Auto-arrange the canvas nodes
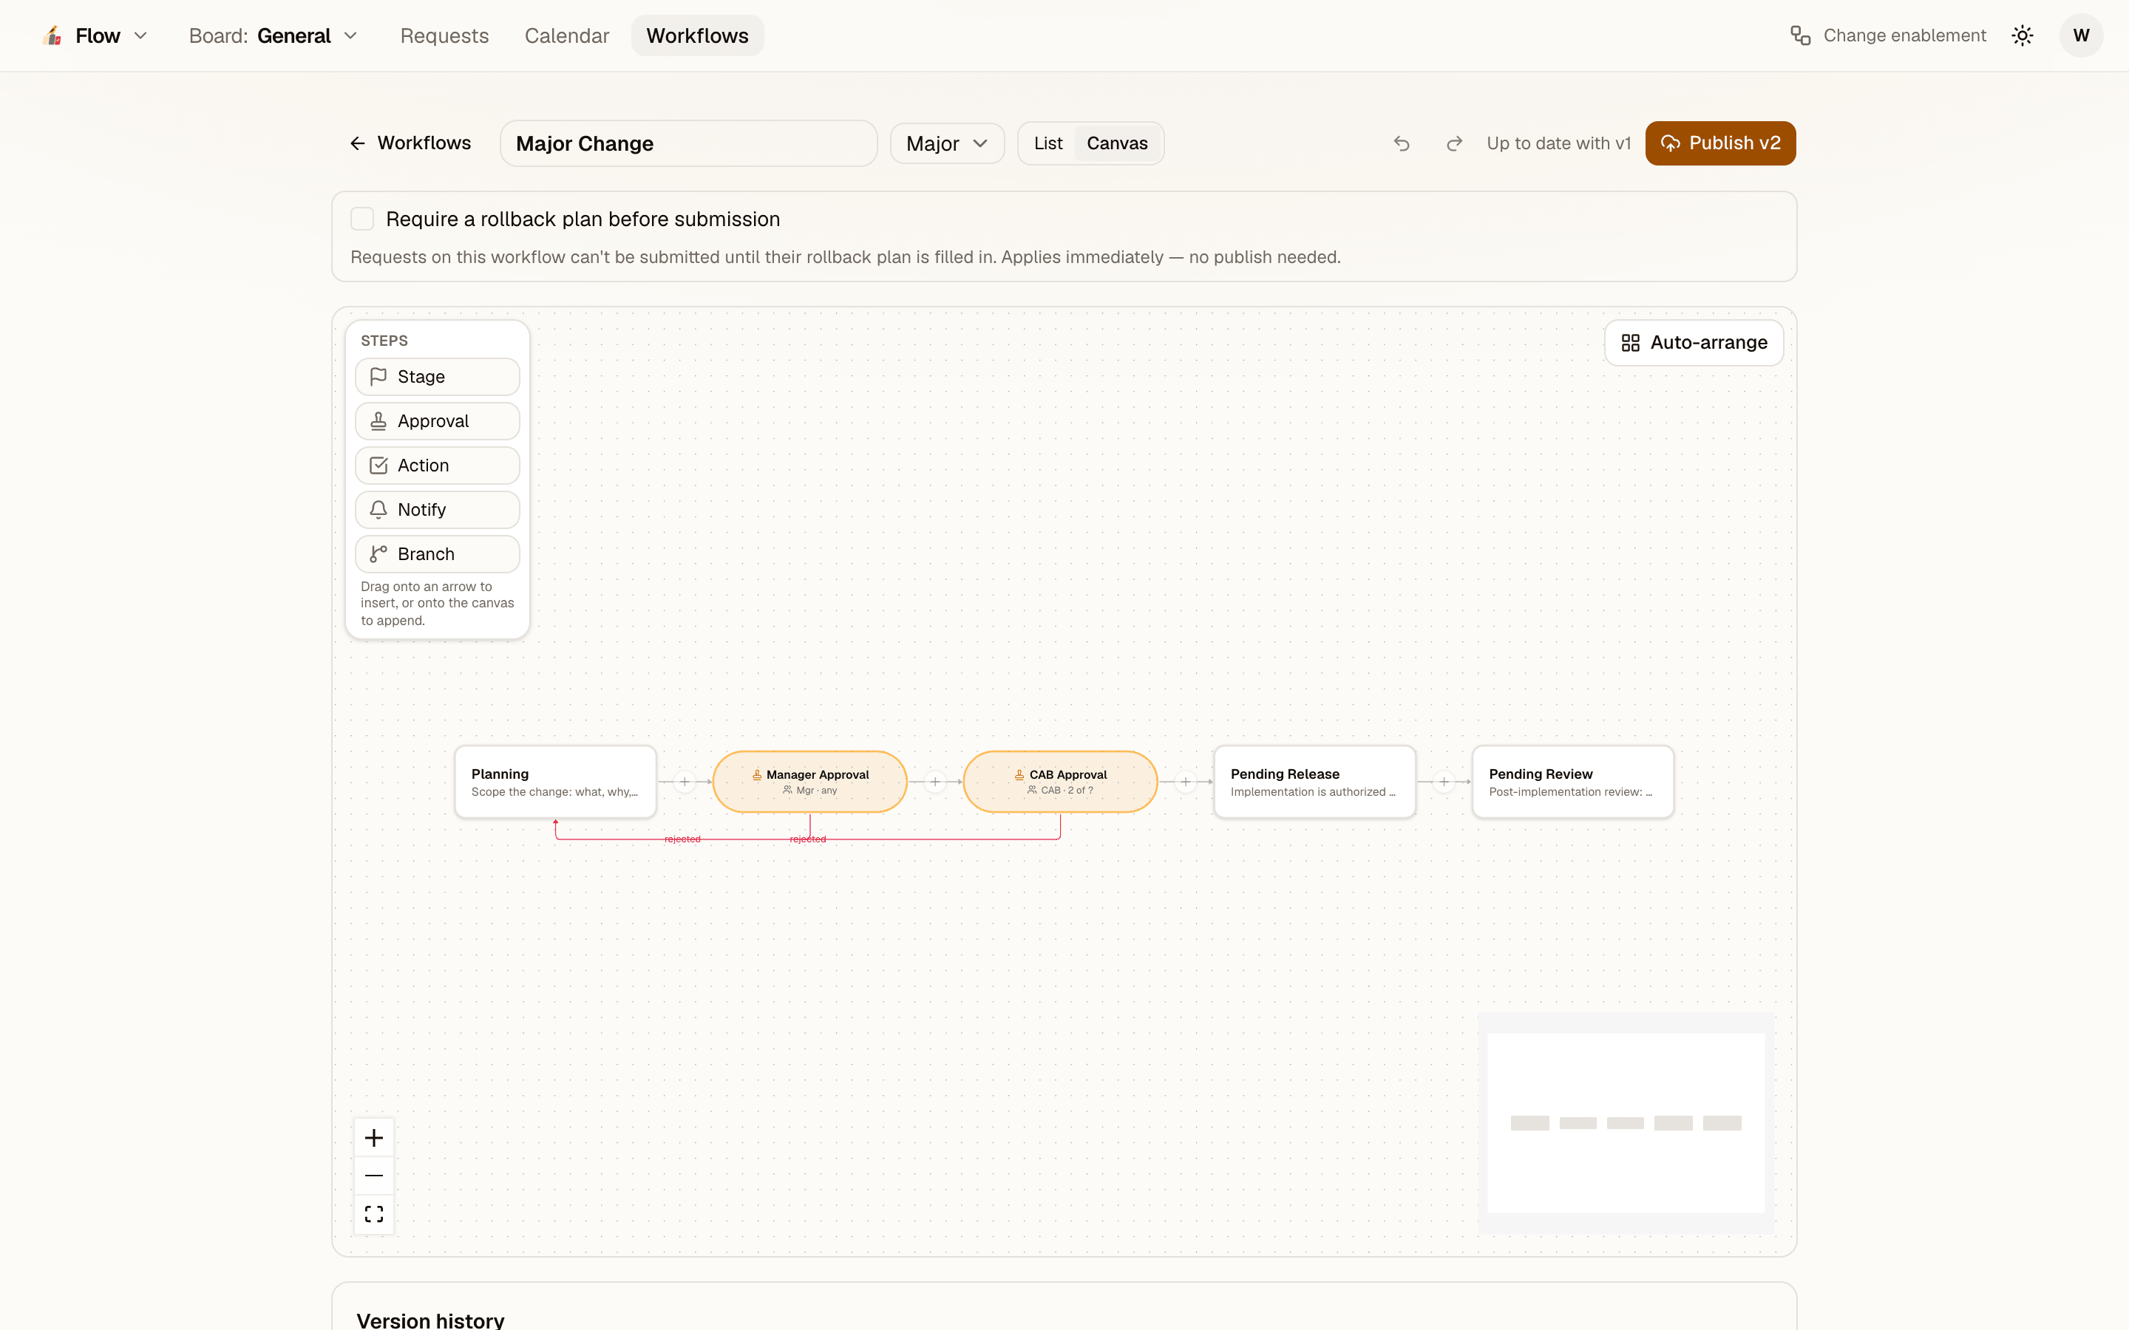The width and height of the screenshot is (2129, 1330). (1694, 342)
